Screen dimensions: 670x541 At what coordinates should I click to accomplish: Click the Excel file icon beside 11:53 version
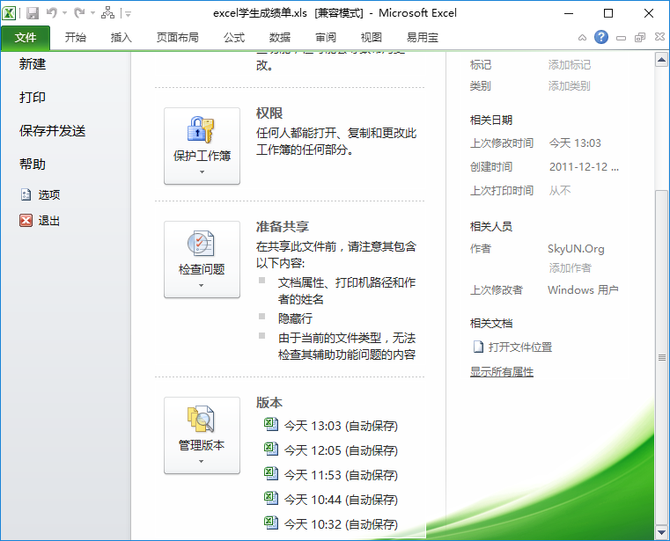[271, 473]
